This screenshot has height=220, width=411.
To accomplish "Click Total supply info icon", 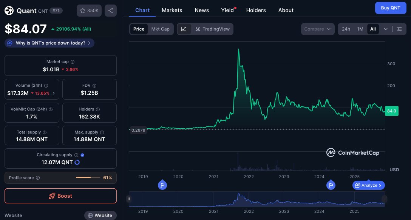I will tap(45, 132).
